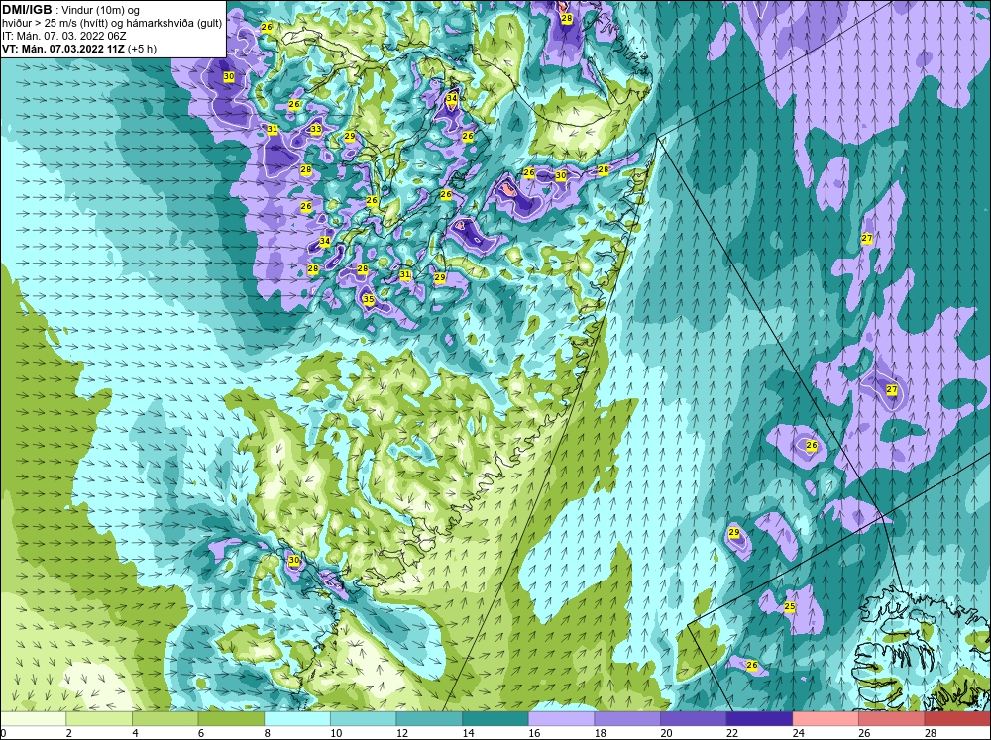Select the legend scale tick value 16

[534, 733]
